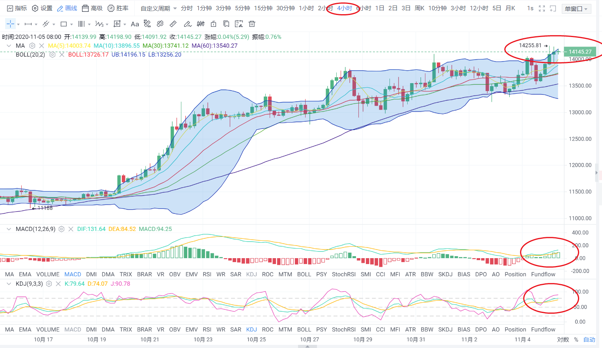
Task: Enter fullscreen chart mode
Action: [542, 8]
